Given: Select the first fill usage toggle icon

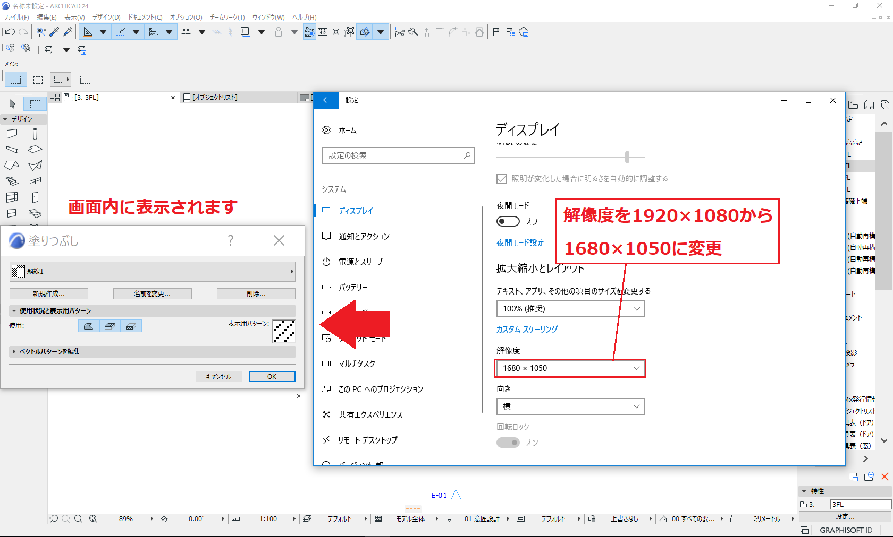Looking at the screenshot, I should point(88,326).
